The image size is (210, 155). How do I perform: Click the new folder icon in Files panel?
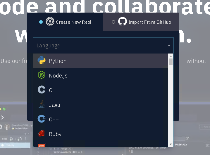pos(20,139)
